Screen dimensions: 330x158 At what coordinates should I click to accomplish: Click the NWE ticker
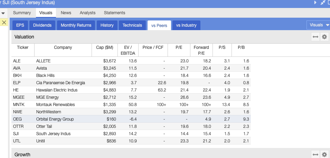coord(18,112)
